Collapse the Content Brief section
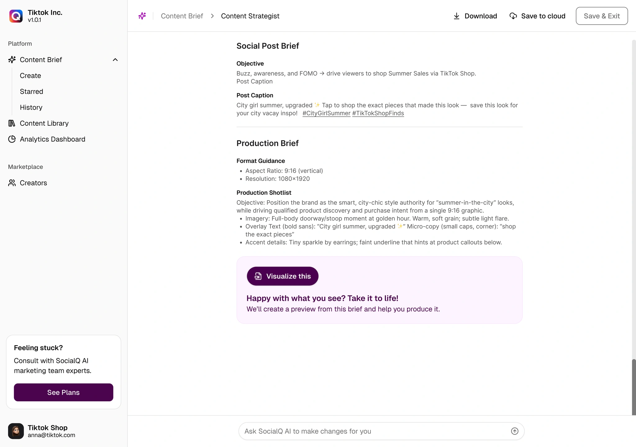Viewport: 636px width, 447px height. coord(115,60)
